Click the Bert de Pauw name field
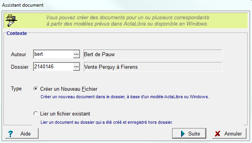Screen dimensions: 252x143 coord(153,54)
